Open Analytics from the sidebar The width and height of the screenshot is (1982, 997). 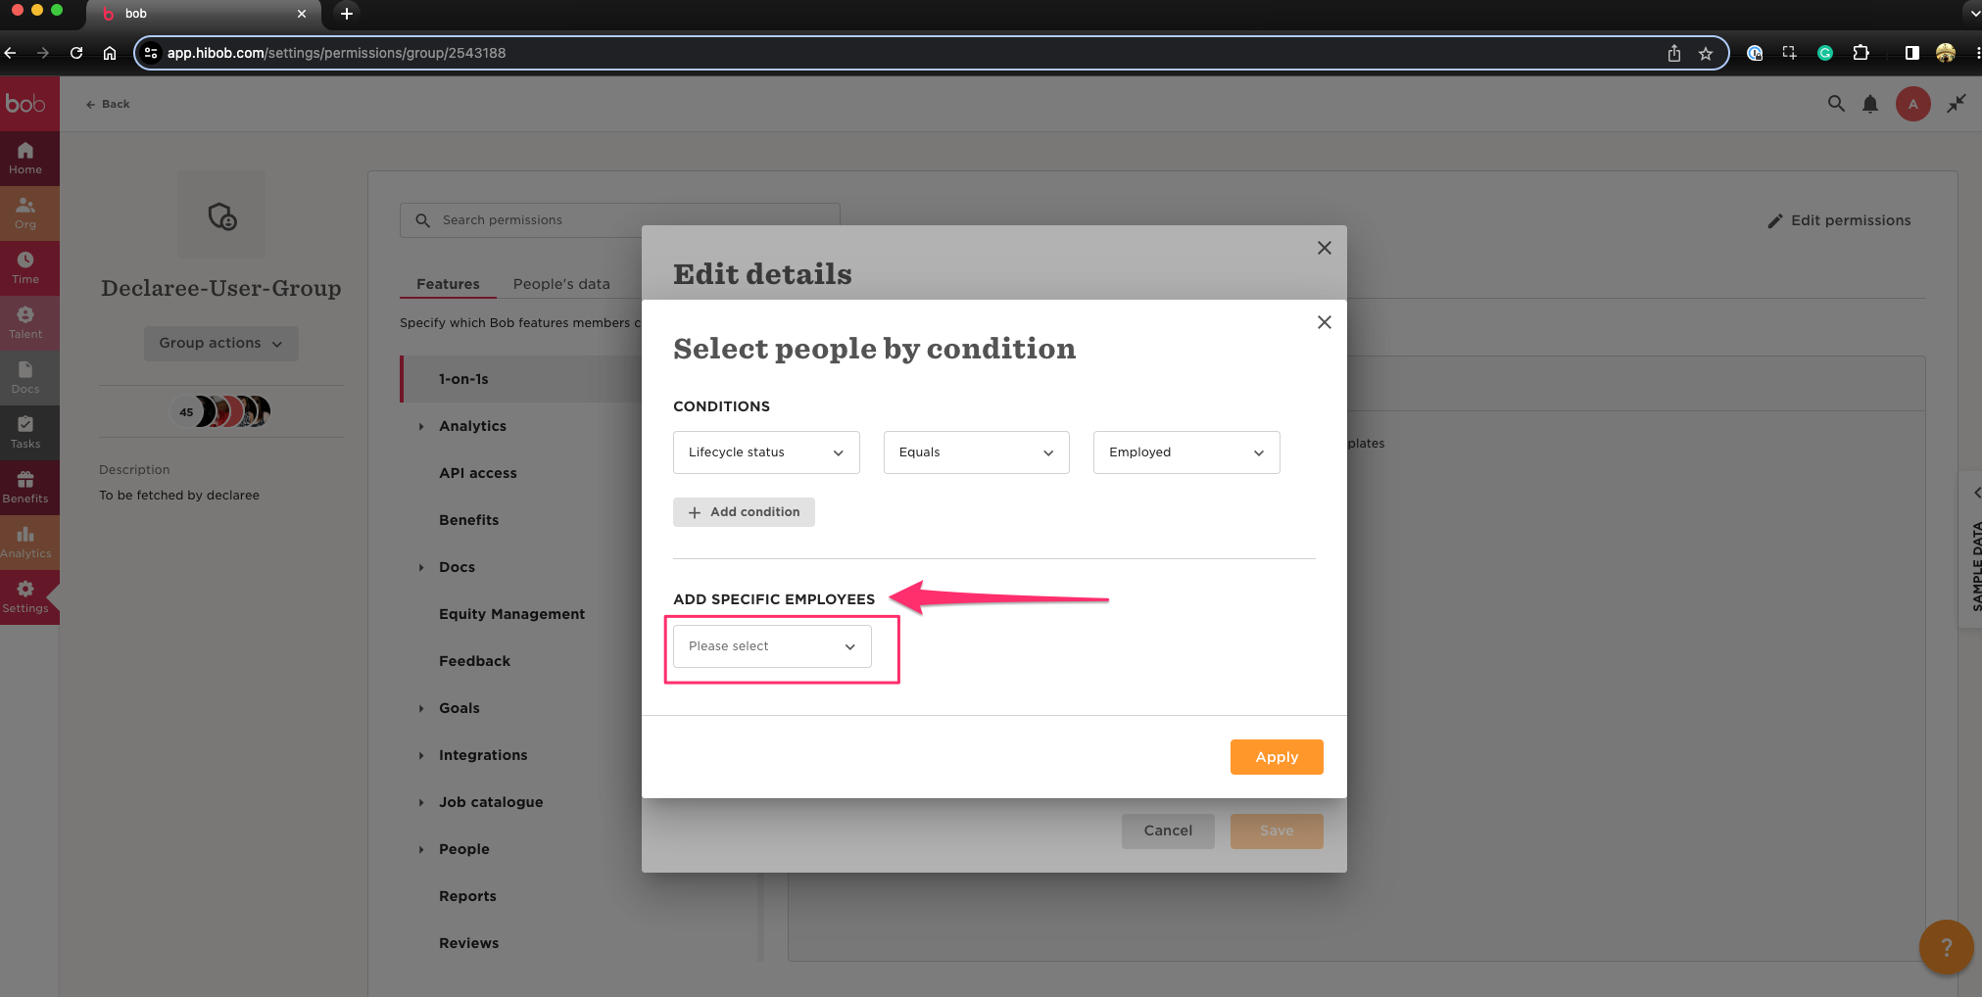click(25, 541)
